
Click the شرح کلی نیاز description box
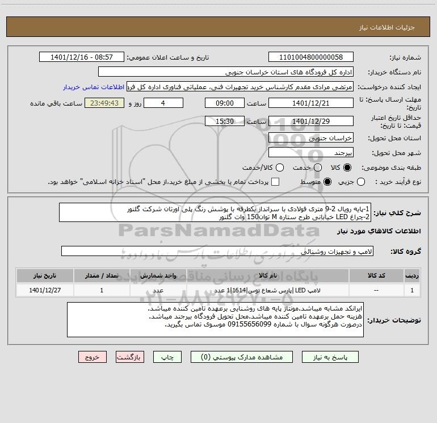pyautogui.click(x=215, y=212)
